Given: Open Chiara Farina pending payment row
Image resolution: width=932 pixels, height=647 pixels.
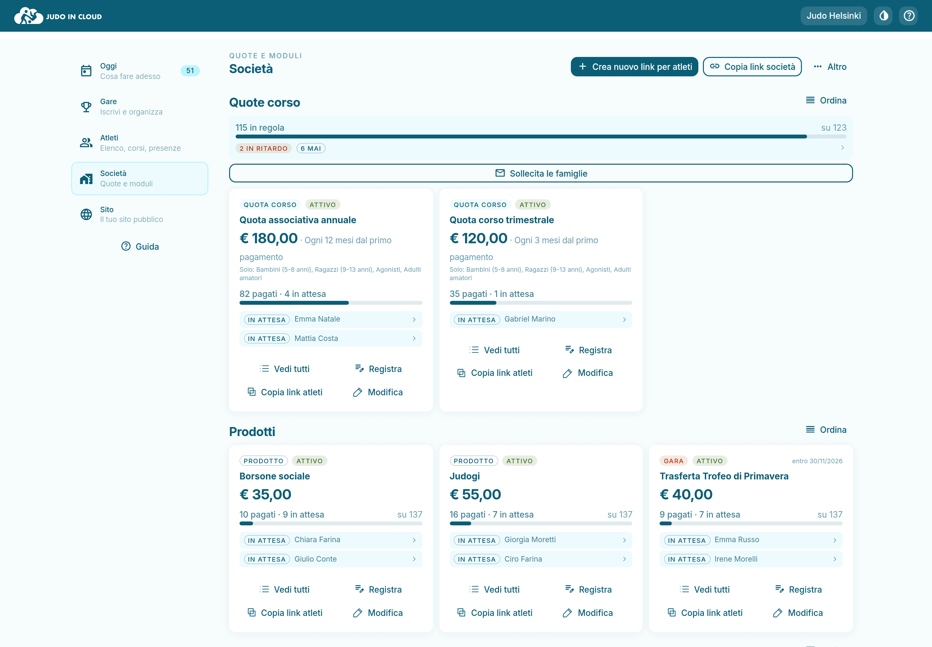Looking at the screenshot, I should pos(330,540).
